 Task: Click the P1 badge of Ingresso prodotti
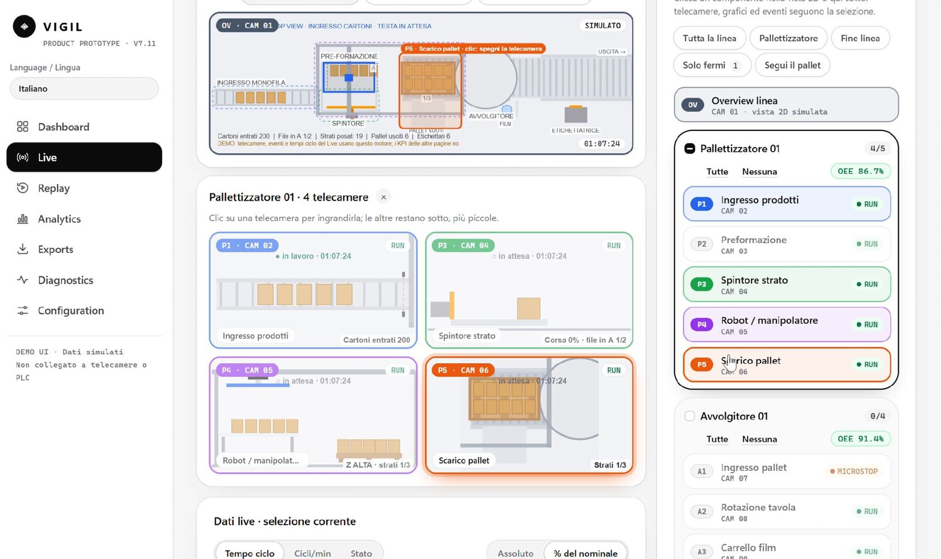click(x=702, y=204)
